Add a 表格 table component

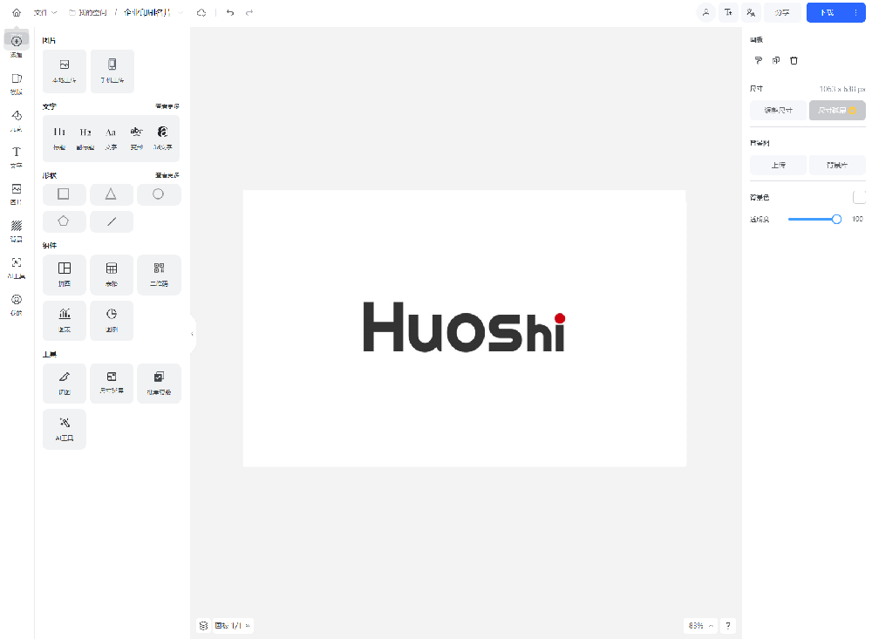(x=112, y=275)
